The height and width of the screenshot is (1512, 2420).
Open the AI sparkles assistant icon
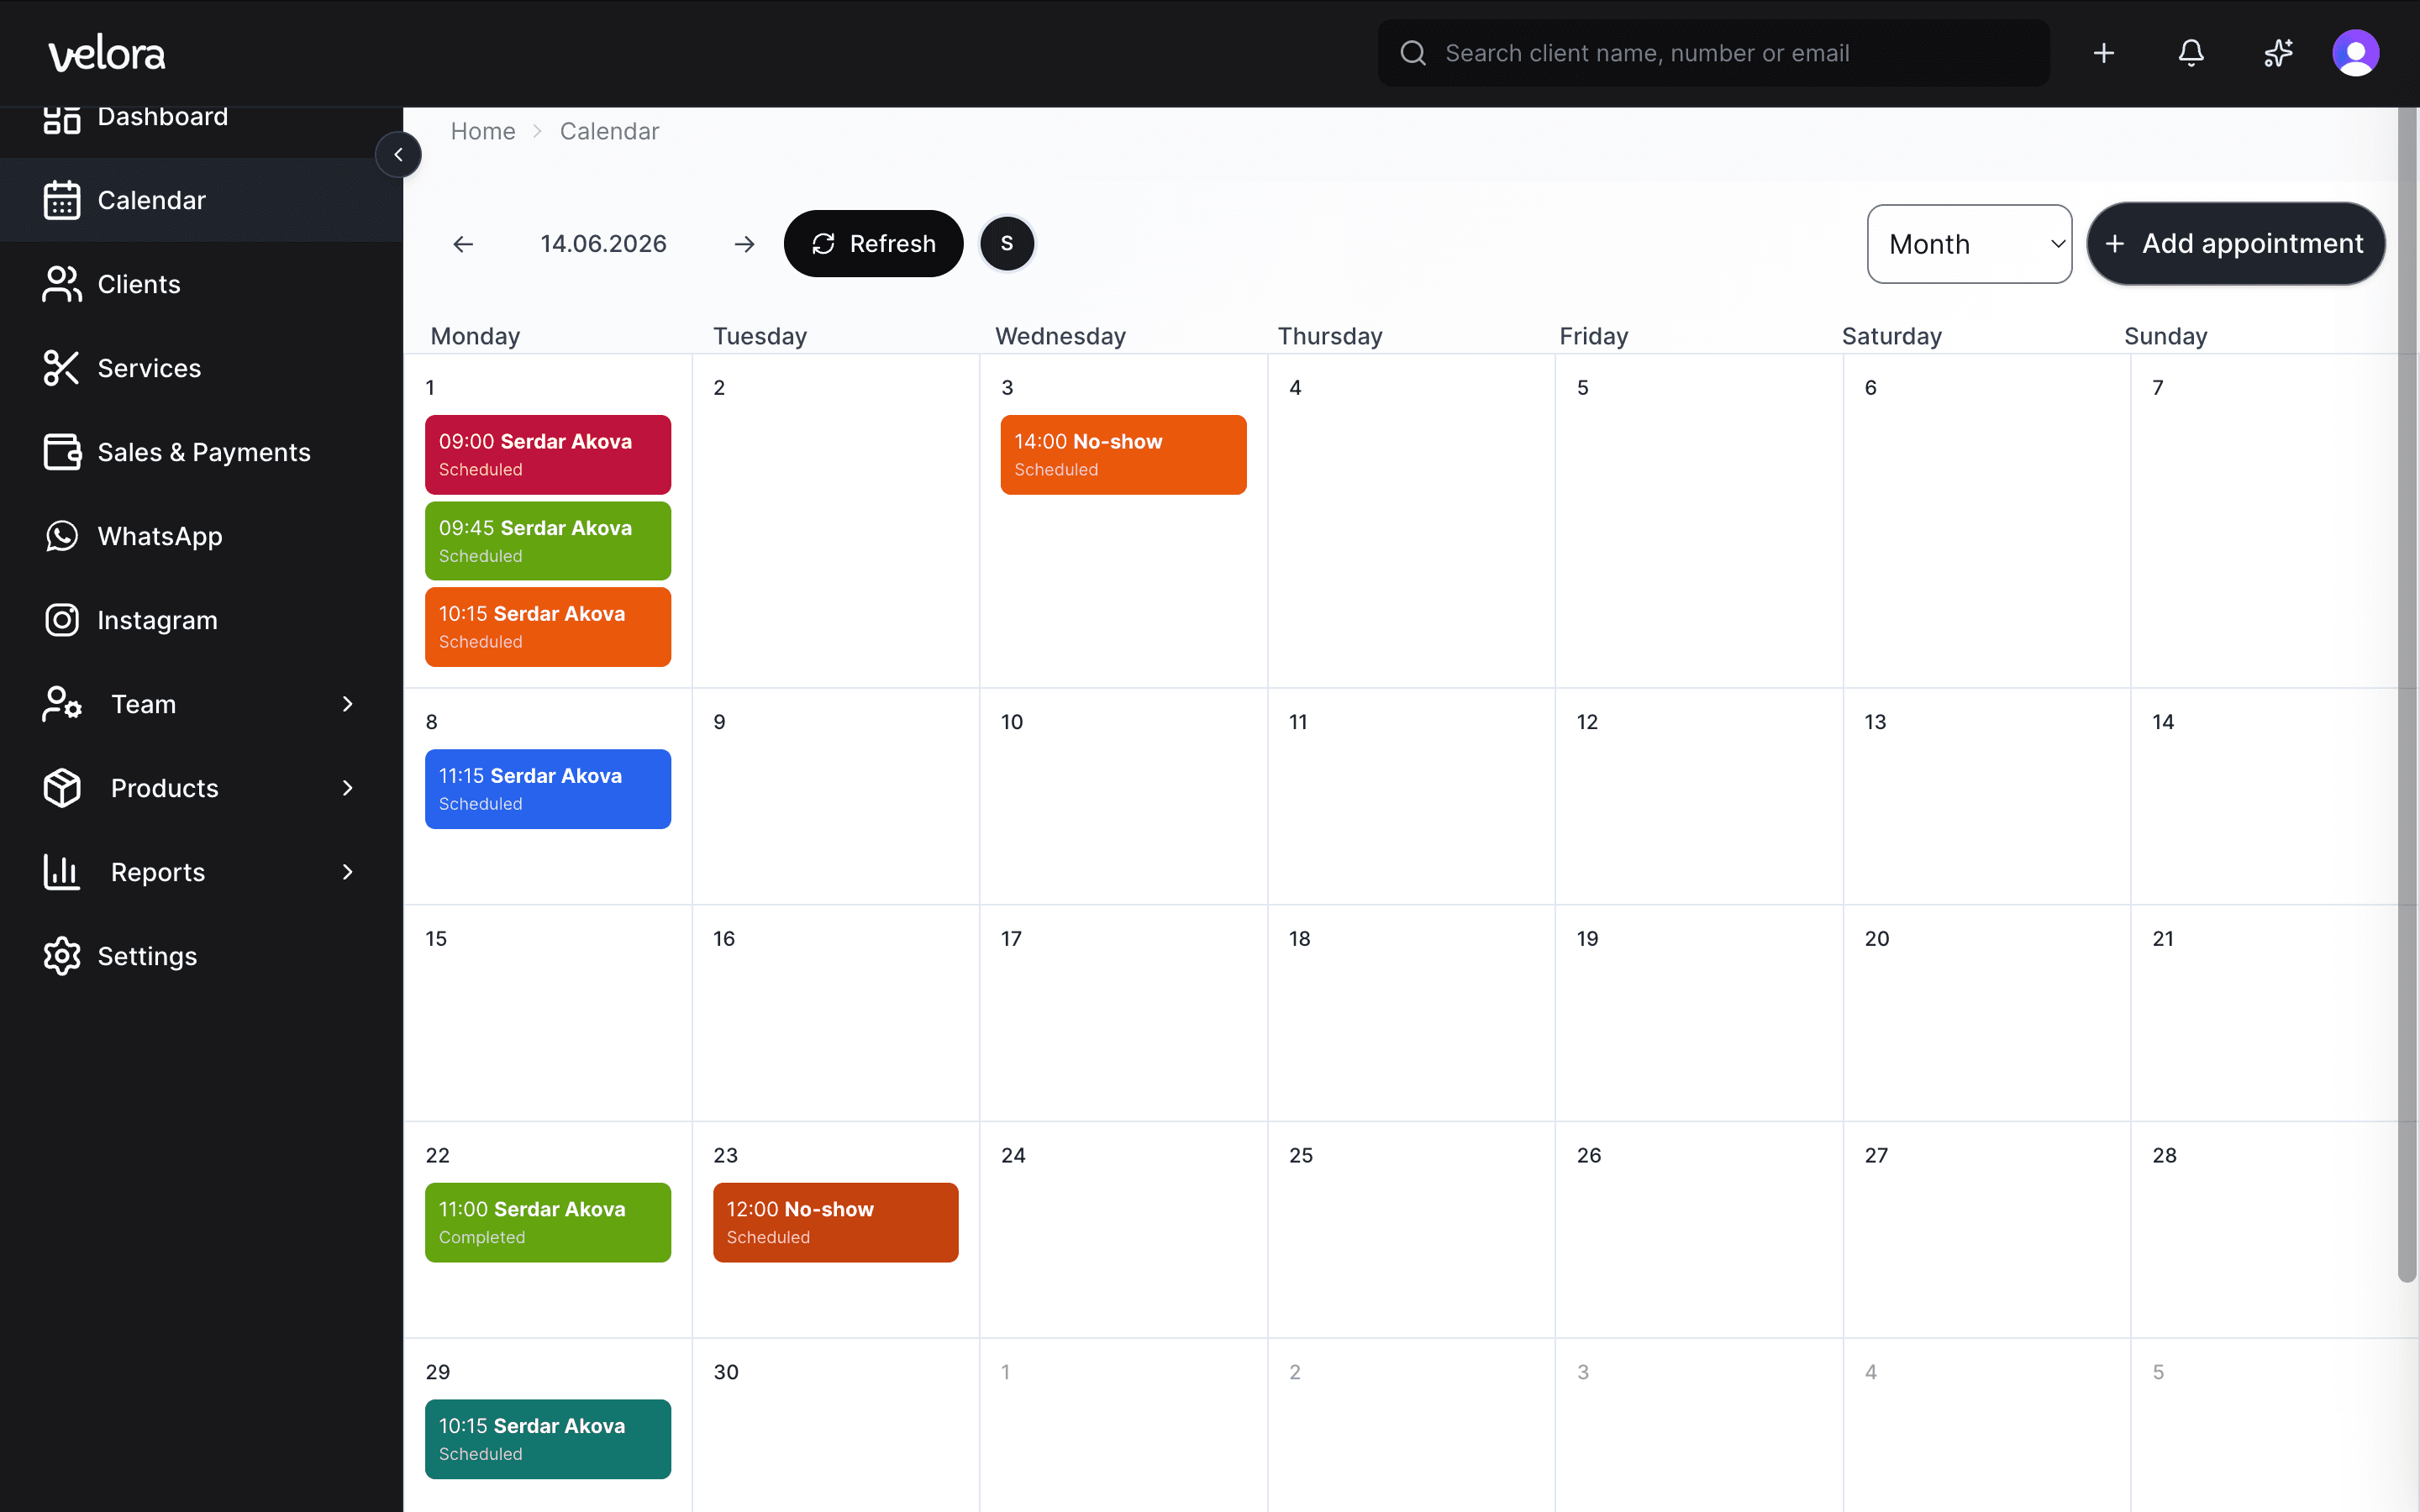2277,53
